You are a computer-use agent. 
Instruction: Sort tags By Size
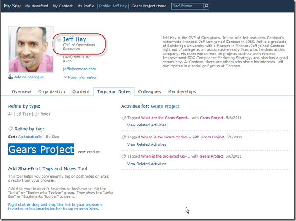coord(53,137)
